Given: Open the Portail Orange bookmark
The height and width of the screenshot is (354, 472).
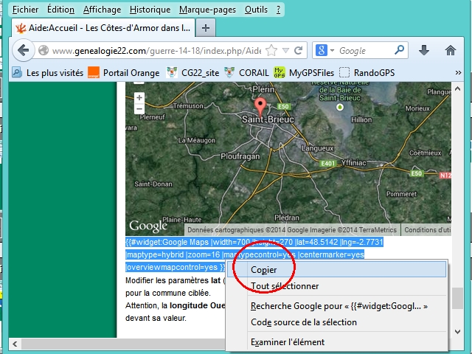Looking at the screenshot, I should (124, 72).
